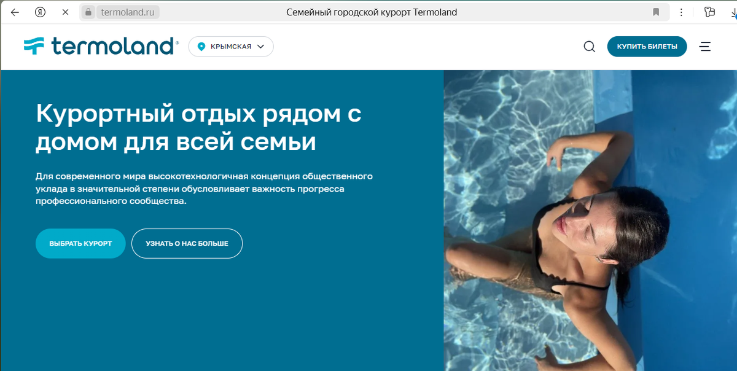Expand the Крымская location dropdown
Viewport: 737px width, 371px height.
[231, 47]
